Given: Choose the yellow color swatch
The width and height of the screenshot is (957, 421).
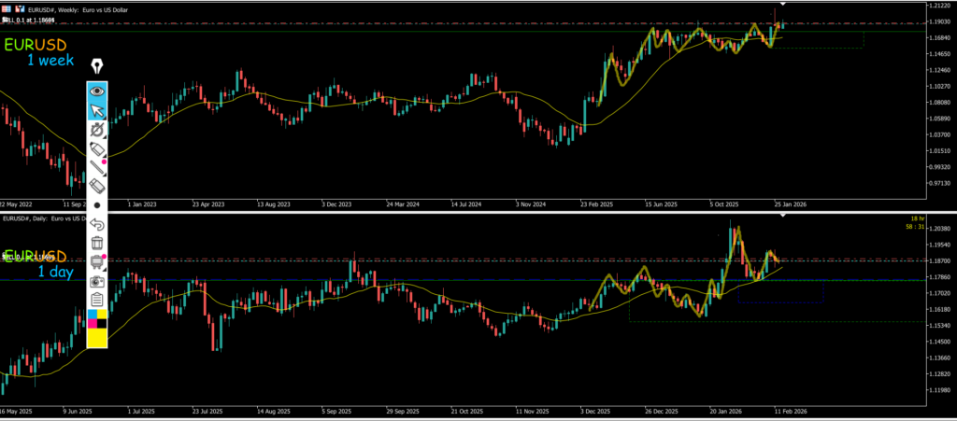Looking at the screenshot, I should 97,337.
